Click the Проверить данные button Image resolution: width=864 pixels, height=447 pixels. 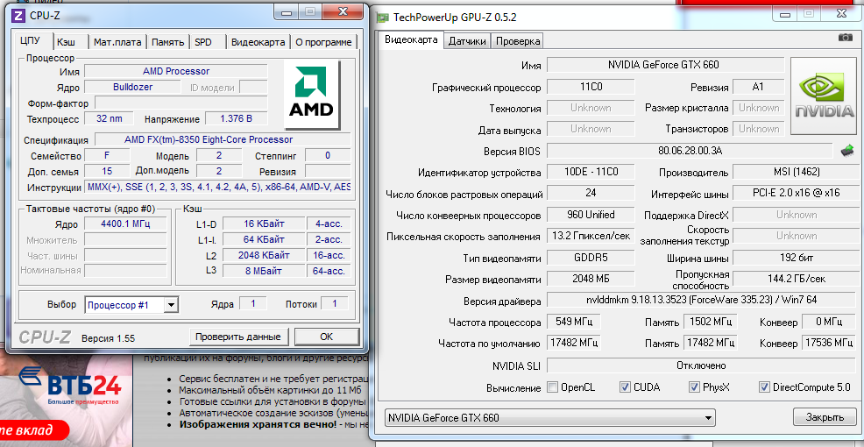coord(238,337)
